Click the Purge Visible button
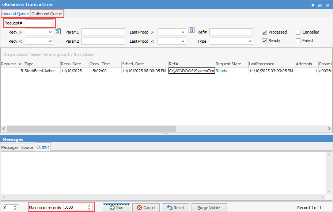 click(209, 208)
